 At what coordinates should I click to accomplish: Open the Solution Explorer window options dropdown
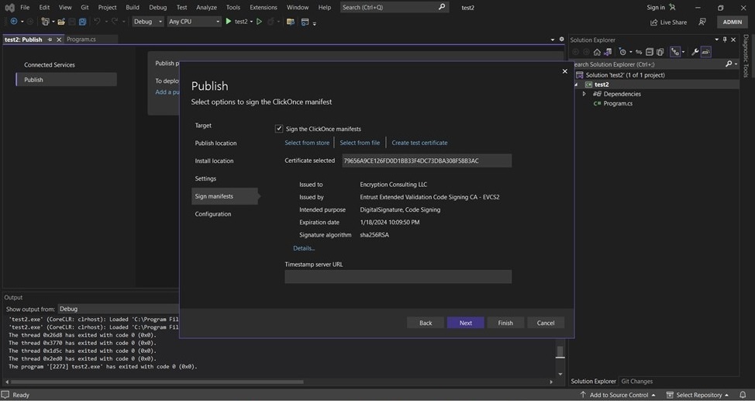pyautogui.click(x=716, y=40)
